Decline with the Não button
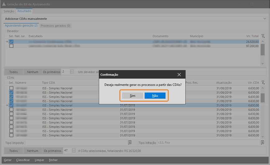 click(x=155, y=96)
